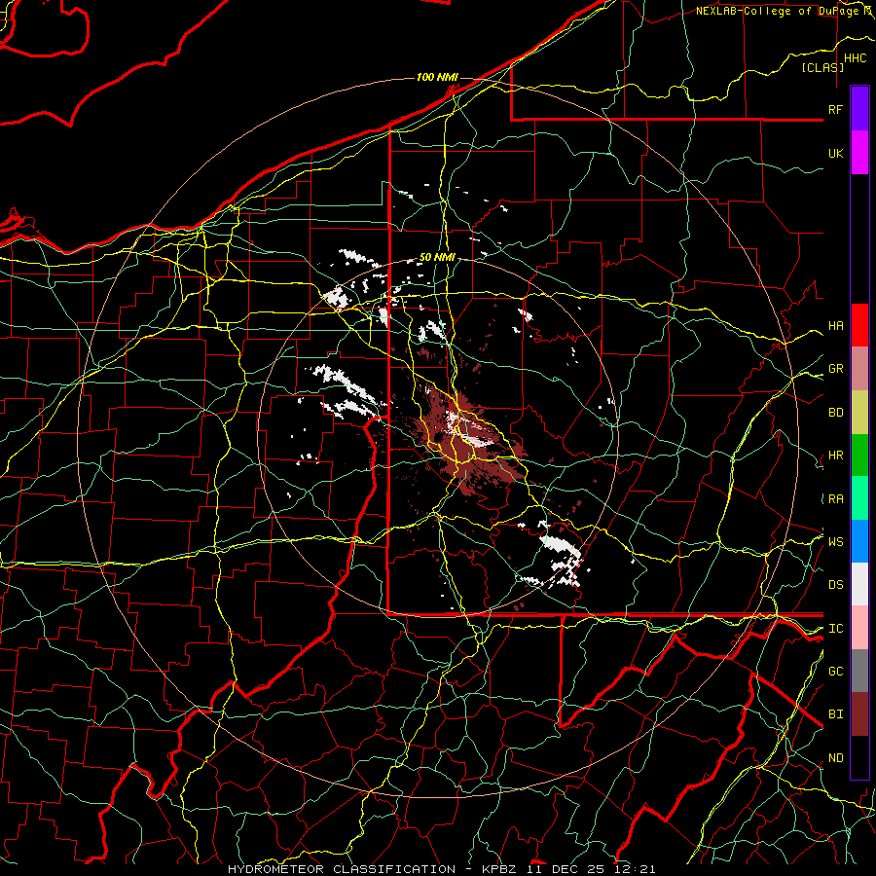Screen dimensions: 876x876
Task: Select the BI legend label
Action: (x=835, y=714)
